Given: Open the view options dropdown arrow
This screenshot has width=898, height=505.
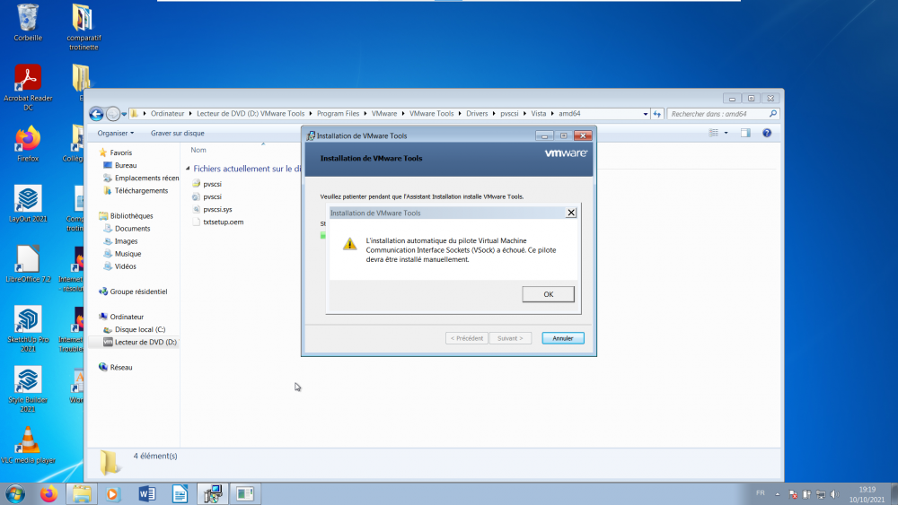Looking at the screenshot, I should pyautogui.click(x=726, y=133).
